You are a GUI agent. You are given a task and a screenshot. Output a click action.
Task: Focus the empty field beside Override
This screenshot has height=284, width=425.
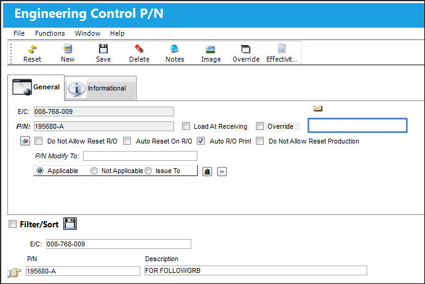pos(357,126)
